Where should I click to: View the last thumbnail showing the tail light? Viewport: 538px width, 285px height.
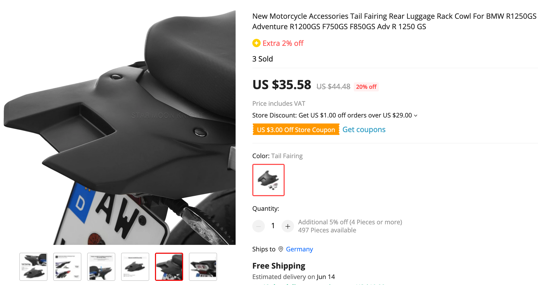coord(203,267)
